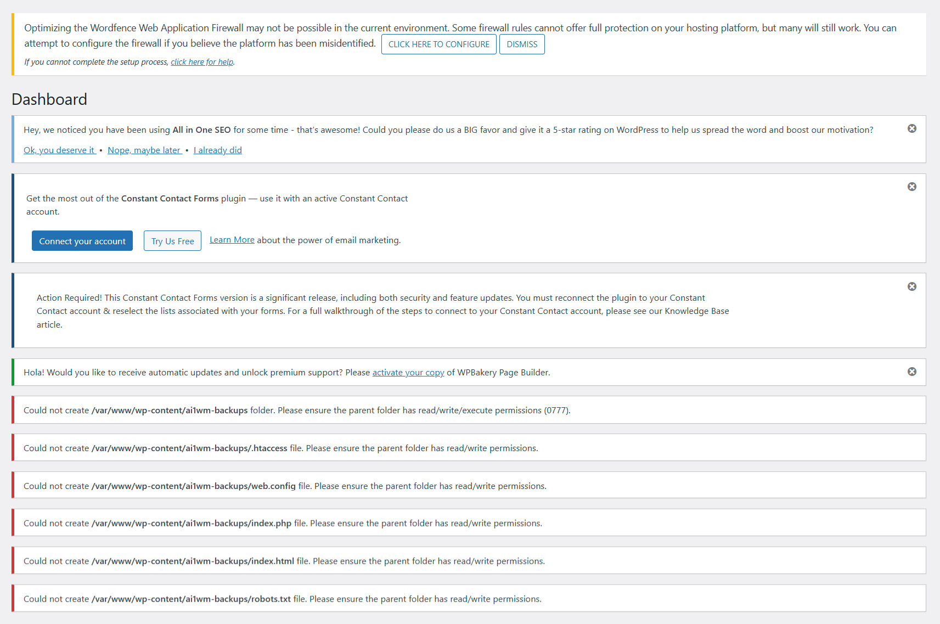Click Connect your account button
Screen dimensions: 940x624
pyautogui.click(x=82, y=241)
